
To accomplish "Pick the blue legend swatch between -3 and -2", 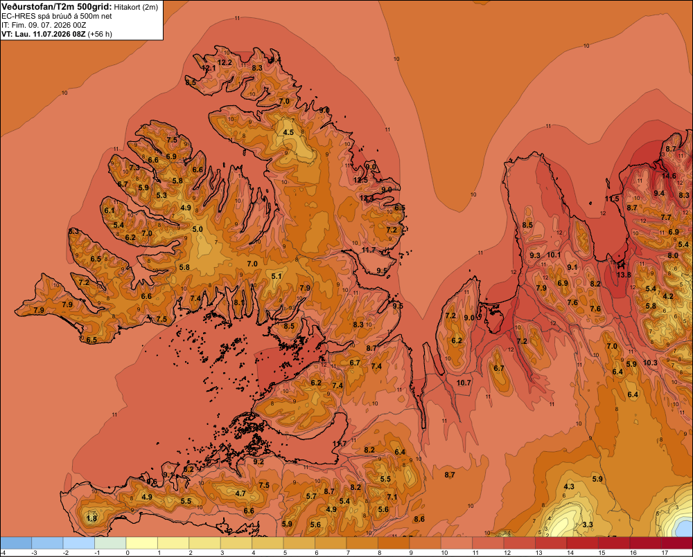I will (x=47, y=543).
